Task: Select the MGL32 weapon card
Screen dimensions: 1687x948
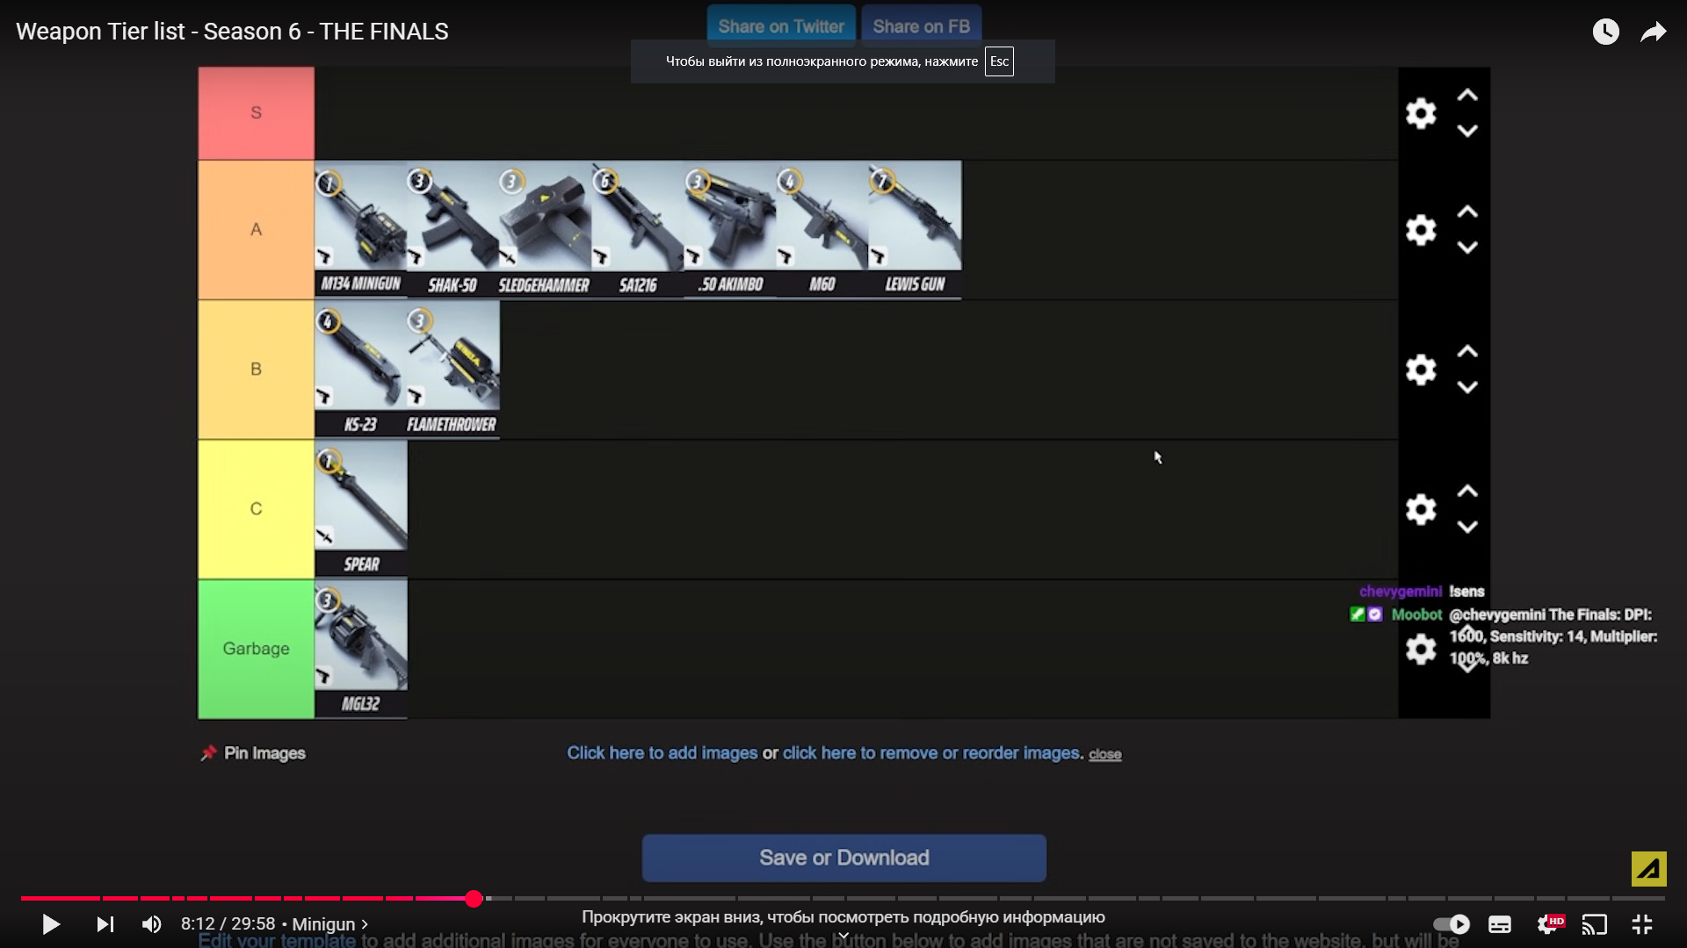Action: coord(361,650)
